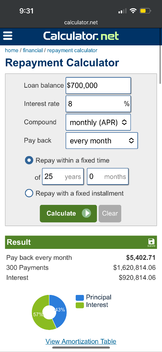The image size is (162, 352).
Task: Click the blue Principal legend swatch
Action: (x=80, y=298)
